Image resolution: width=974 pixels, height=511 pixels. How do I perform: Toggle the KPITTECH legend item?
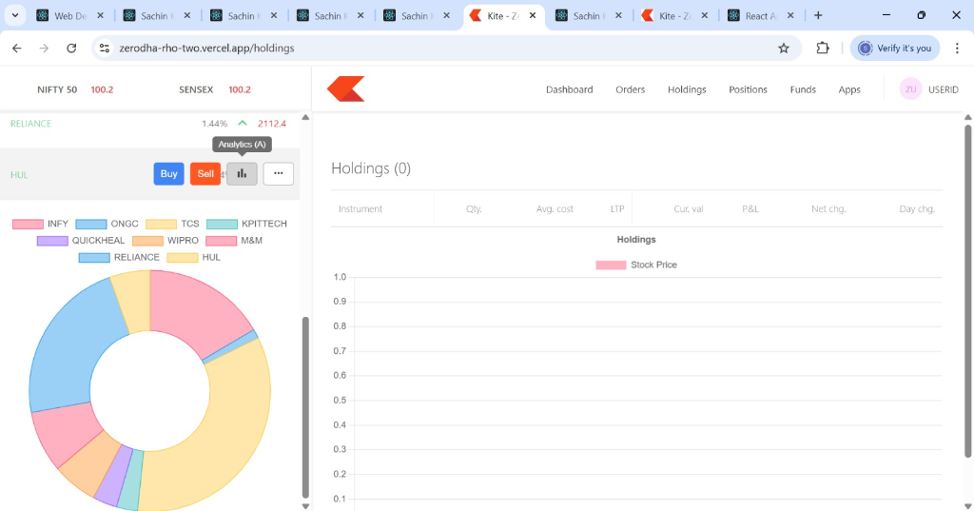coord(247,224)
